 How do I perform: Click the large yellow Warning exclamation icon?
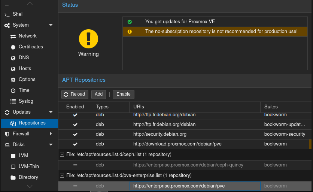[x=88, y=39]
